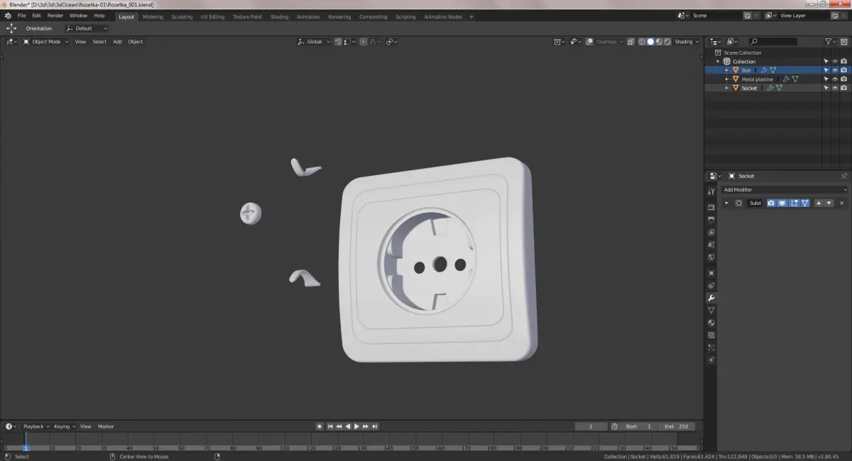Move the Subd modifier up

tap(818, 203)
